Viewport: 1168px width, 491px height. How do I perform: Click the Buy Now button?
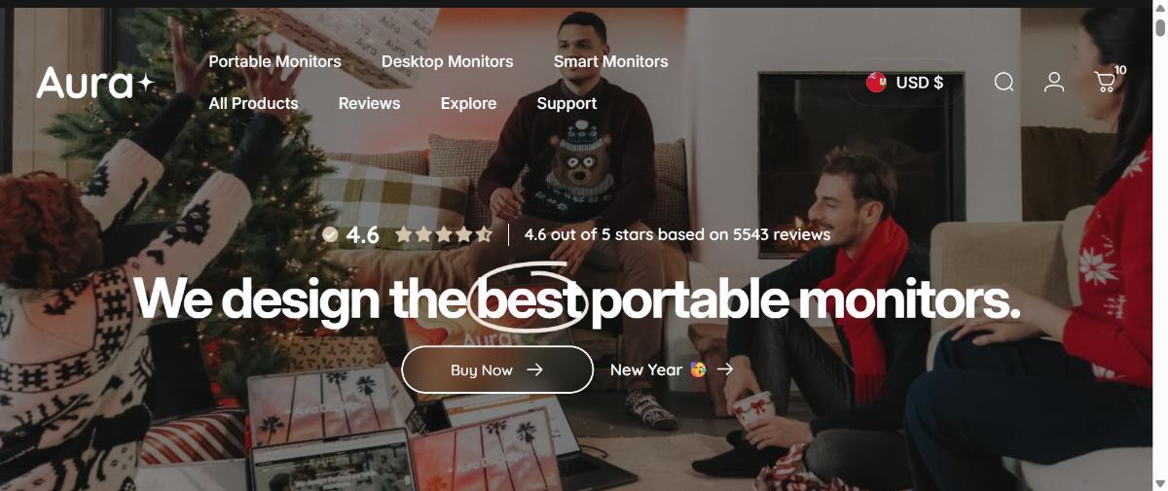497,369
